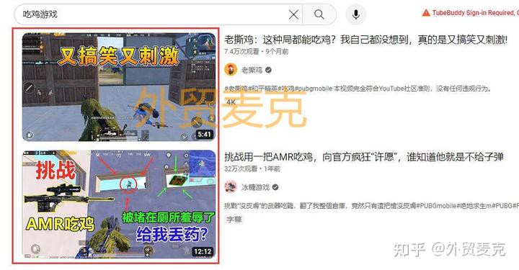Click the verified badge next to 冰糖游戏
519x270 pixels.
click(x=275, y=187)
